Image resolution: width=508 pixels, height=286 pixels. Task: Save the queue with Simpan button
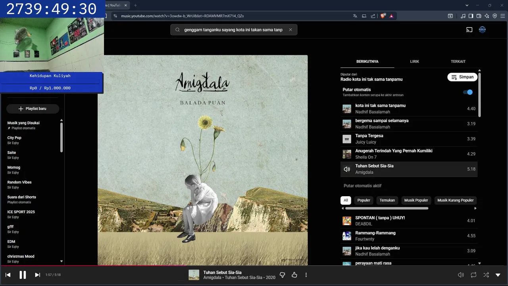click(462, 77)
